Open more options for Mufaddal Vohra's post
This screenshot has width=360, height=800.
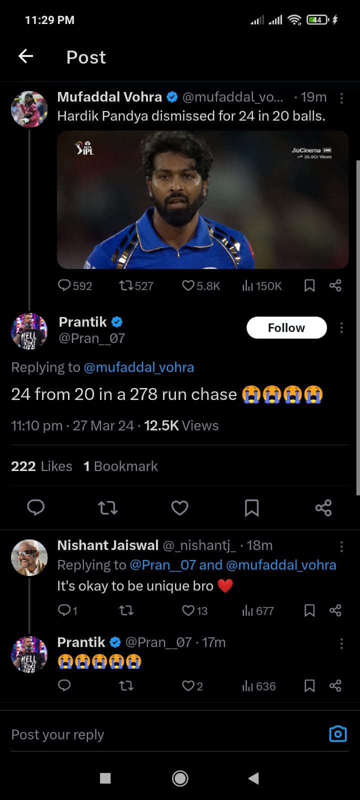[x=341, y=98]
